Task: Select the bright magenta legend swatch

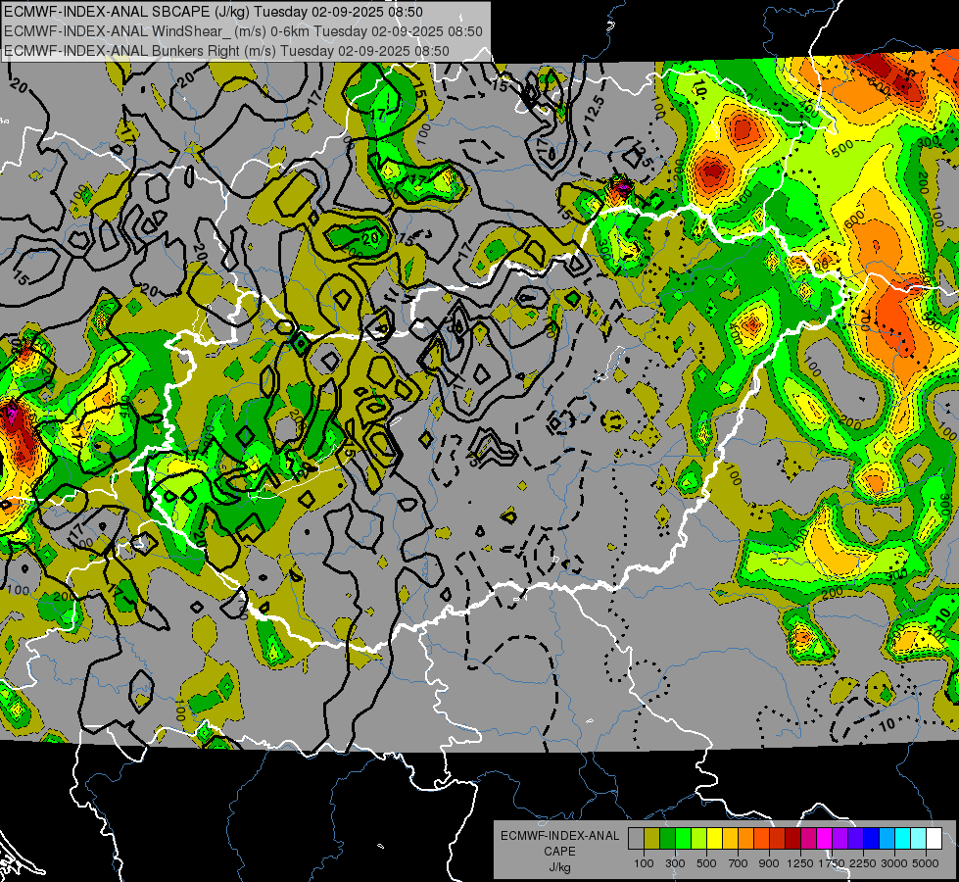Action: [825, 839]
